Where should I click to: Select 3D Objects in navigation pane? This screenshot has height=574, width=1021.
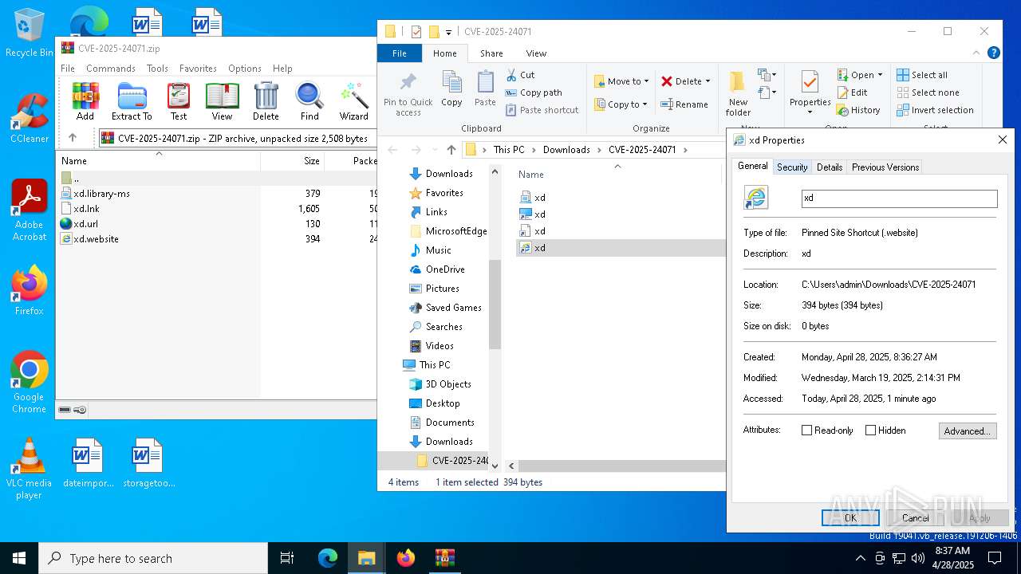tap(448, 384)
